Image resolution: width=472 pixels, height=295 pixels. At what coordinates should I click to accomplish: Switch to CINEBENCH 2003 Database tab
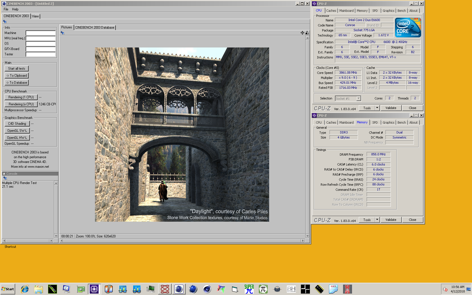pyautogui.click(x=95, y=28)
